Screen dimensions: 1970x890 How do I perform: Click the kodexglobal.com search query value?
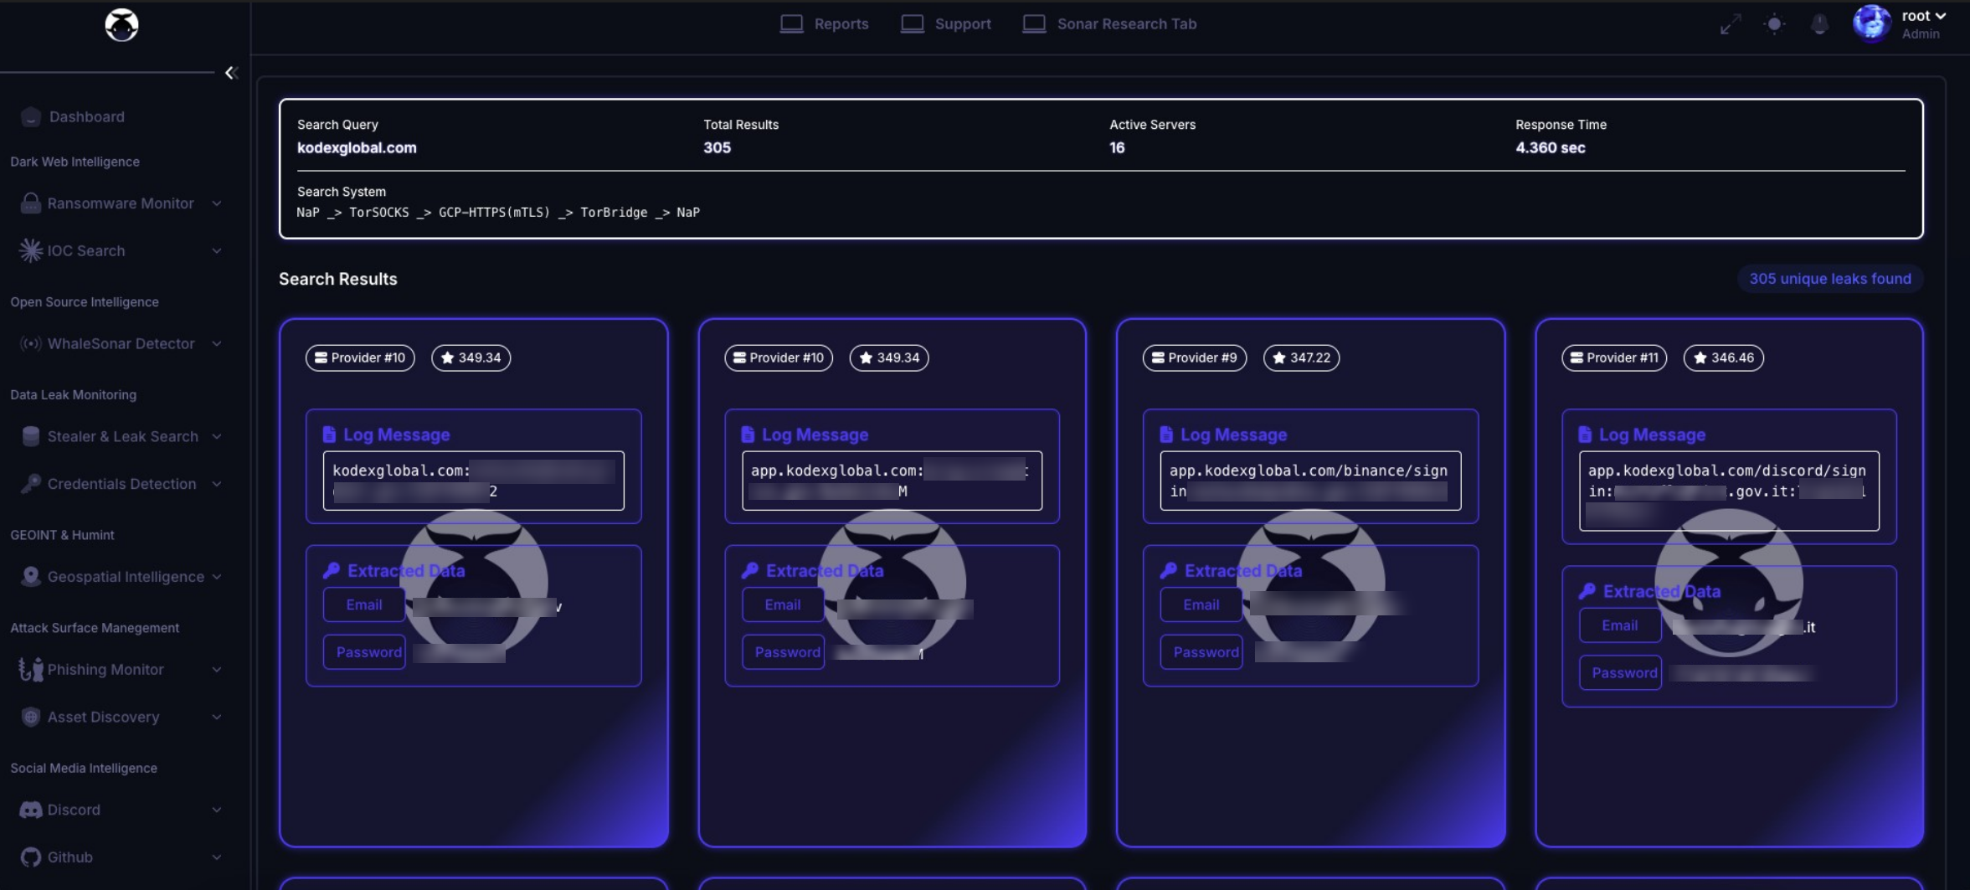(357, 147)
